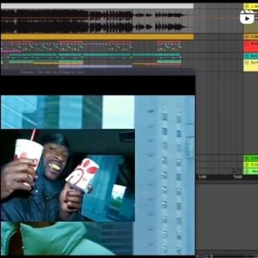
Task: Select the magenta clip at the track start
Action: point(11,51)
